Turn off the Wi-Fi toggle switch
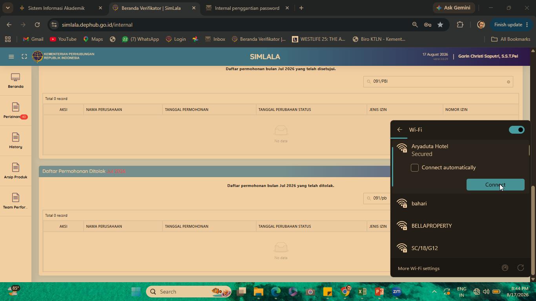Viewport: 536px width, 301px height. click(x=516, y=130)
